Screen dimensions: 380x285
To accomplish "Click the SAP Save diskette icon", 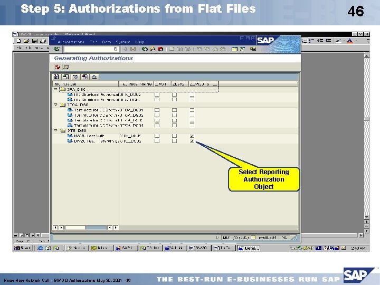I will pyautogui.click(x=133, y=49).
